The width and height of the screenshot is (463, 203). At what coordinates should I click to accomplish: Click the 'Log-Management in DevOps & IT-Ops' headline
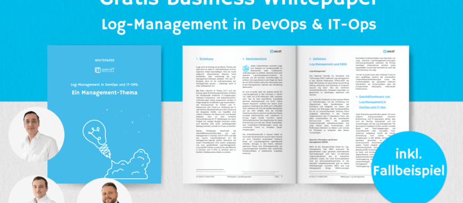tap(239, 24)
